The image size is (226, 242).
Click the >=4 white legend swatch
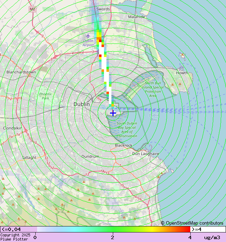point(208,229)
